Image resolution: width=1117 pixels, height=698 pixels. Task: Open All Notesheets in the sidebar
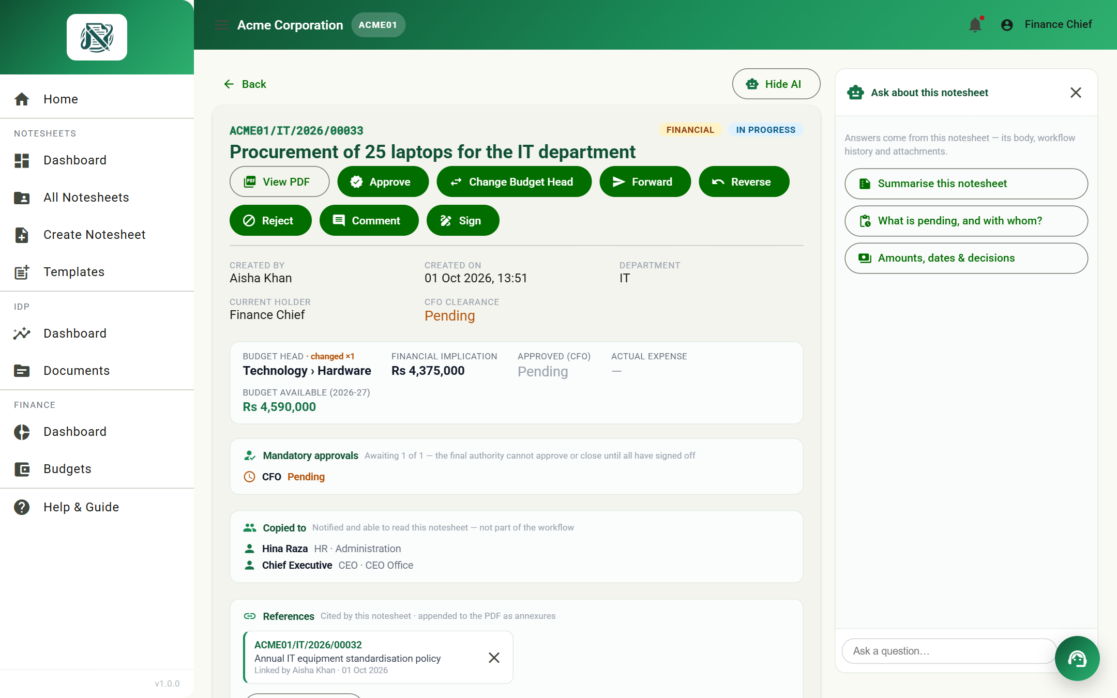coord(97,198)
